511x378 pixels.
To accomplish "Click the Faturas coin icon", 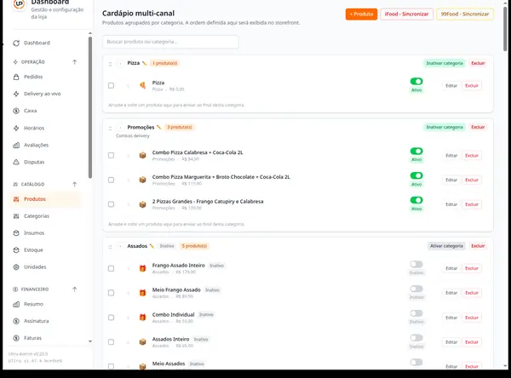I will 16,338.
